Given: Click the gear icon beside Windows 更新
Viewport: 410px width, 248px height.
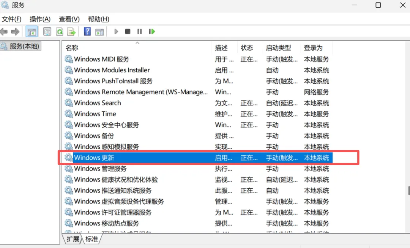Looking at the screenshot, I should click(68, 157).
